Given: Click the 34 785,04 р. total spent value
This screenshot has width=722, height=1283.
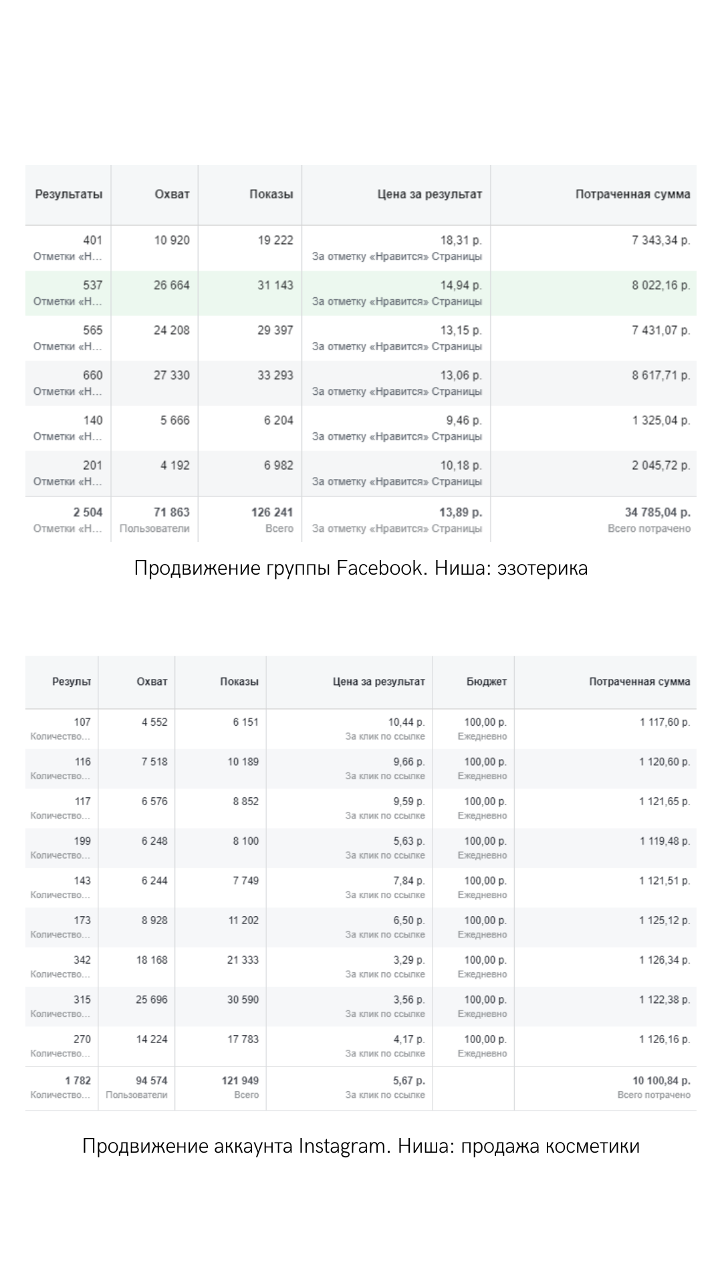Looking at the screenshot, I should tap(657, 513).
